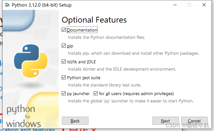Click "Installs the Python documentation files." text
214x131 pixels.
106,38
